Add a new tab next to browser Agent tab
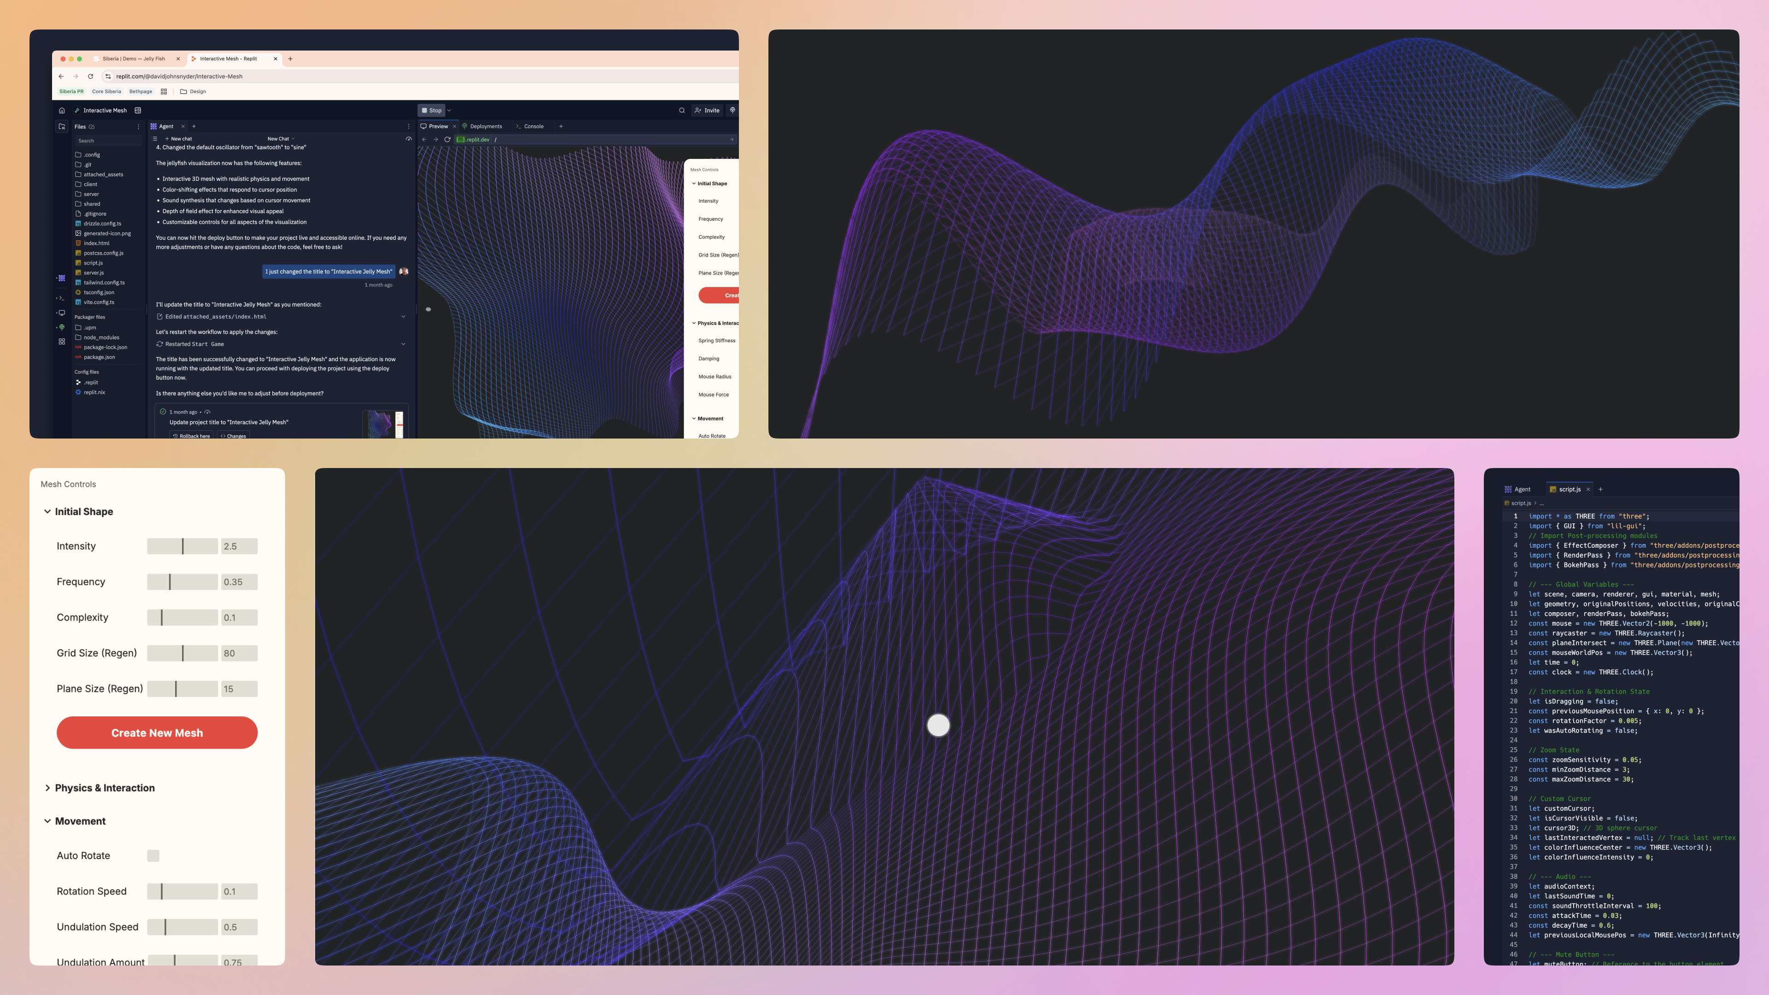Viewport: 1769px width, 995px height. point(194,126)
